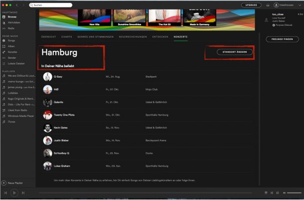
Task: Click the song progress bar
Action: 146,193
